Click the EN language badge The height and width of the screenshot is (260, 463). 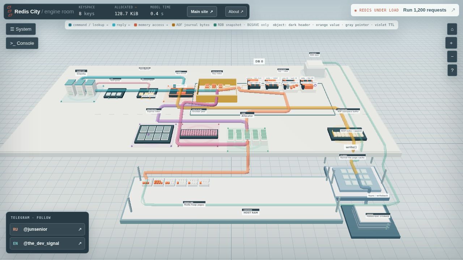(16, 243)
